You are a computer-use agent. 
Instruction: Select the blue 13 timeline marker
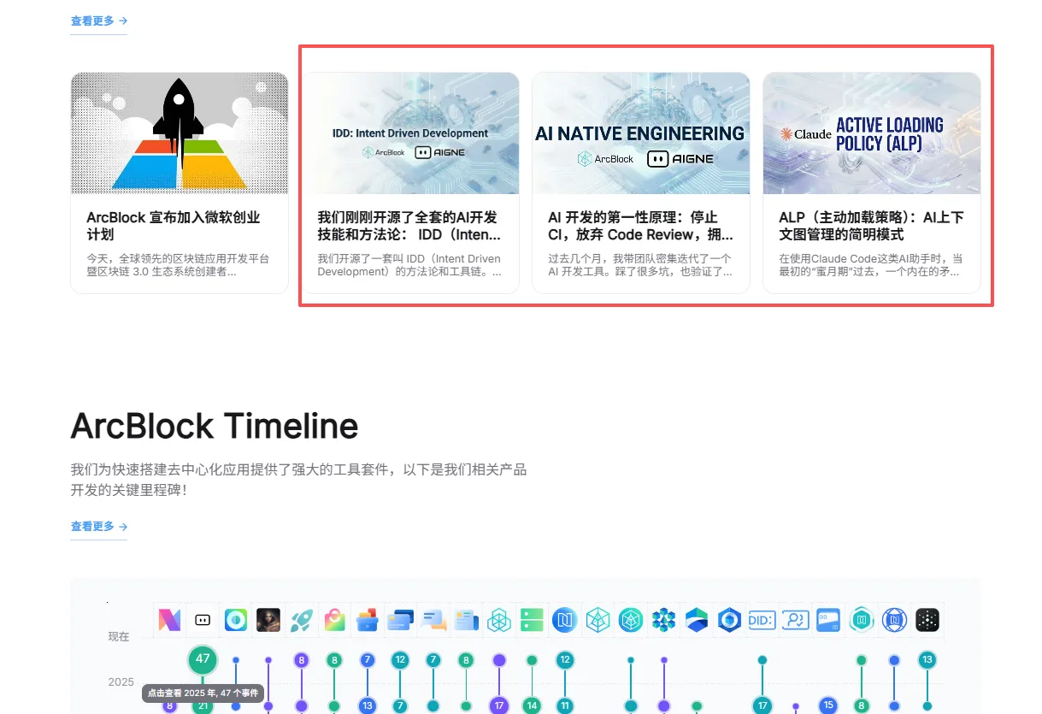(367, 705)
